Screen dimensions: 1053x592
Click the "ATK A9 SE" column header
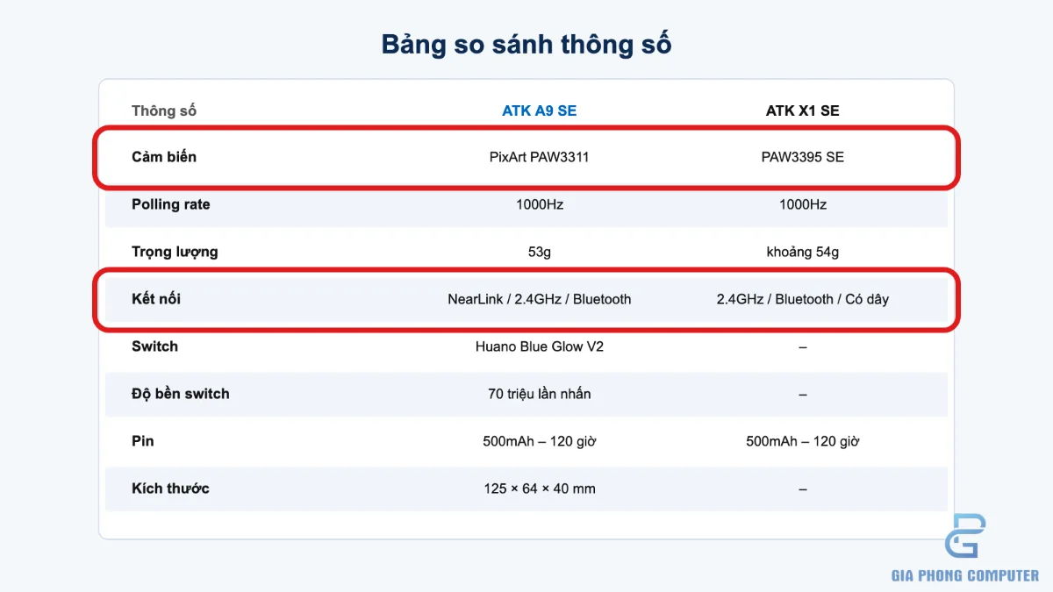(540, 111)
